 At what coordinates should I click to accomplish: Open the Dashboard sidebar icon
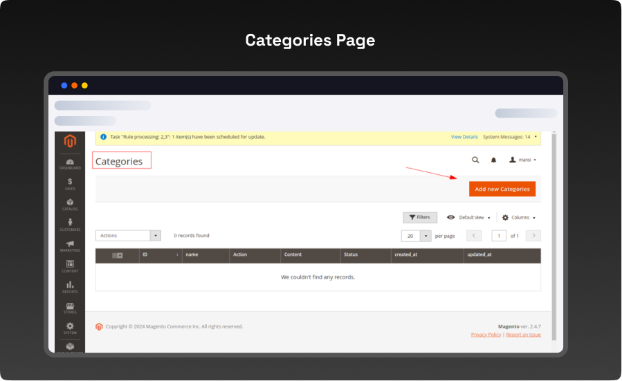tap(70, 163)
